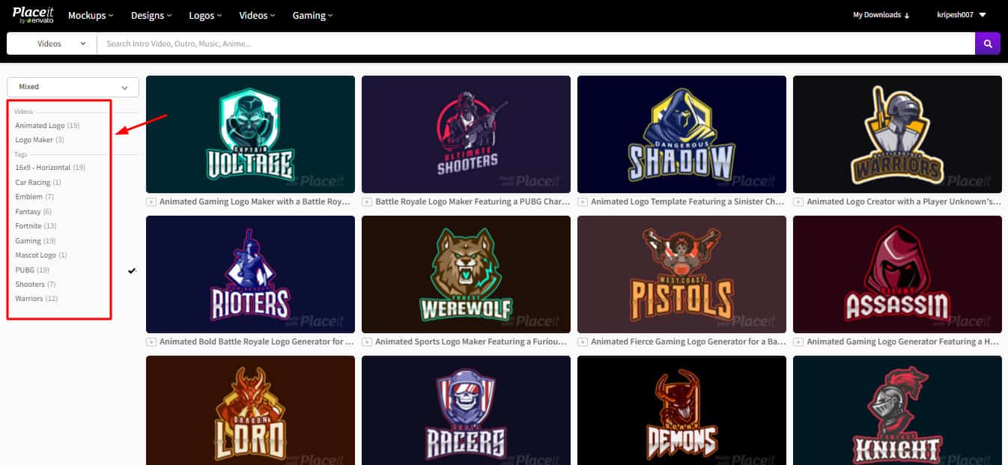Open the Dragon Lord logo thumbnail
This screenshot has height=465, width=1008.
250,410
